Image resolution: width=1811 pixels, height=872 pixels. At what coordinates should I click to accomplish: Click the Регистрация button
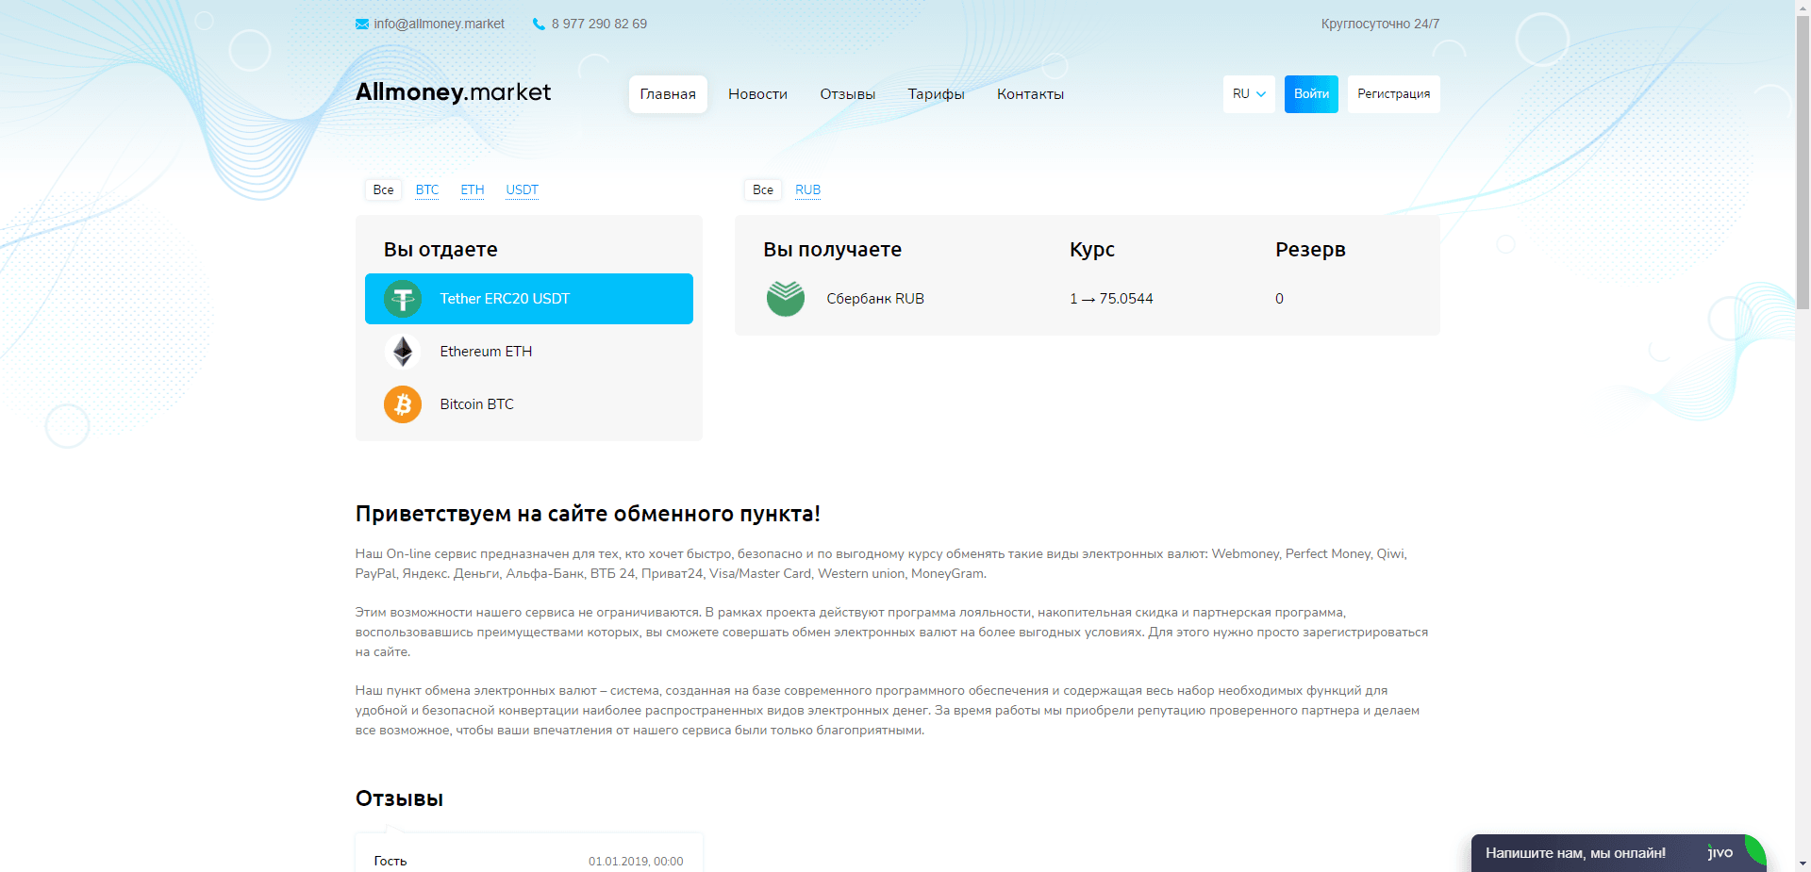pyautogui.click(x=1393, y=93)
